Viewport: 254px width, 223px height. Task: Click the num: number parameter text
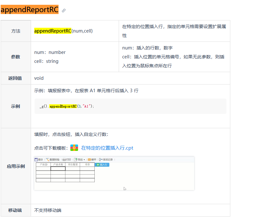[50, 52]
